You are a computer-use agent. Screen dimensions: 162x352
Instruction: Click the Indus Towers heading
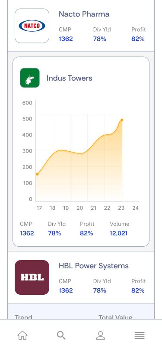click(70, 78)
